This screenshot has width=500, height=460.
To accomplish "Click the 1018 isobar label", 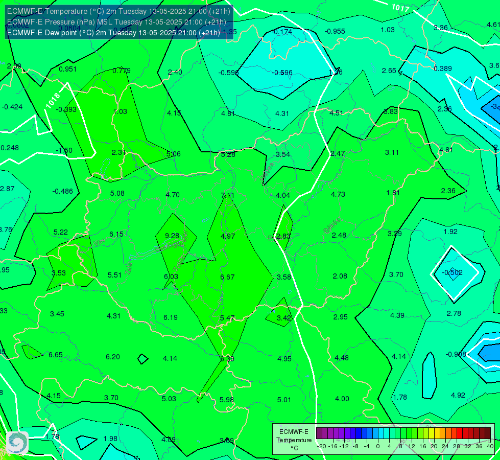I will [x=53, y=100].
